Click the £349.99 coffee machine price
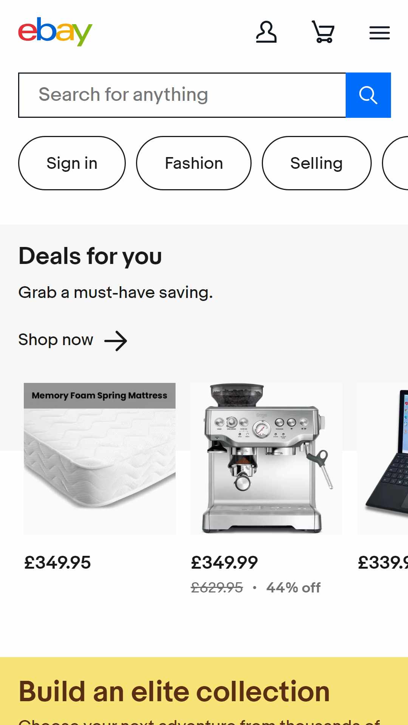This screenshot has width=408, height=725. click(224, 563)
